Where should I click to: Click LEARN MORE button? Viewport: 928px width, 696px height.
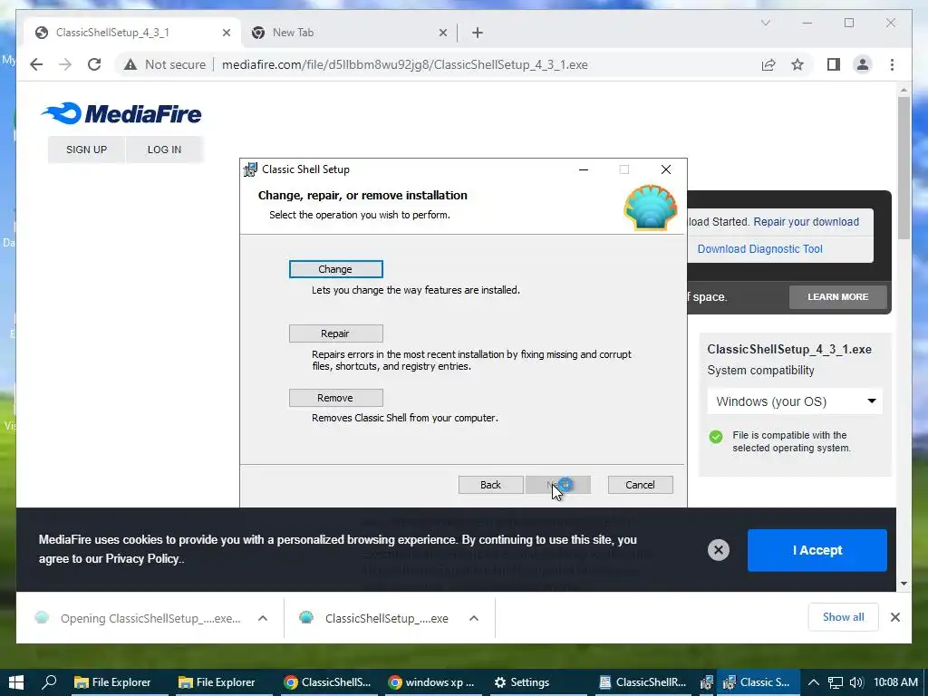(838, 297)
